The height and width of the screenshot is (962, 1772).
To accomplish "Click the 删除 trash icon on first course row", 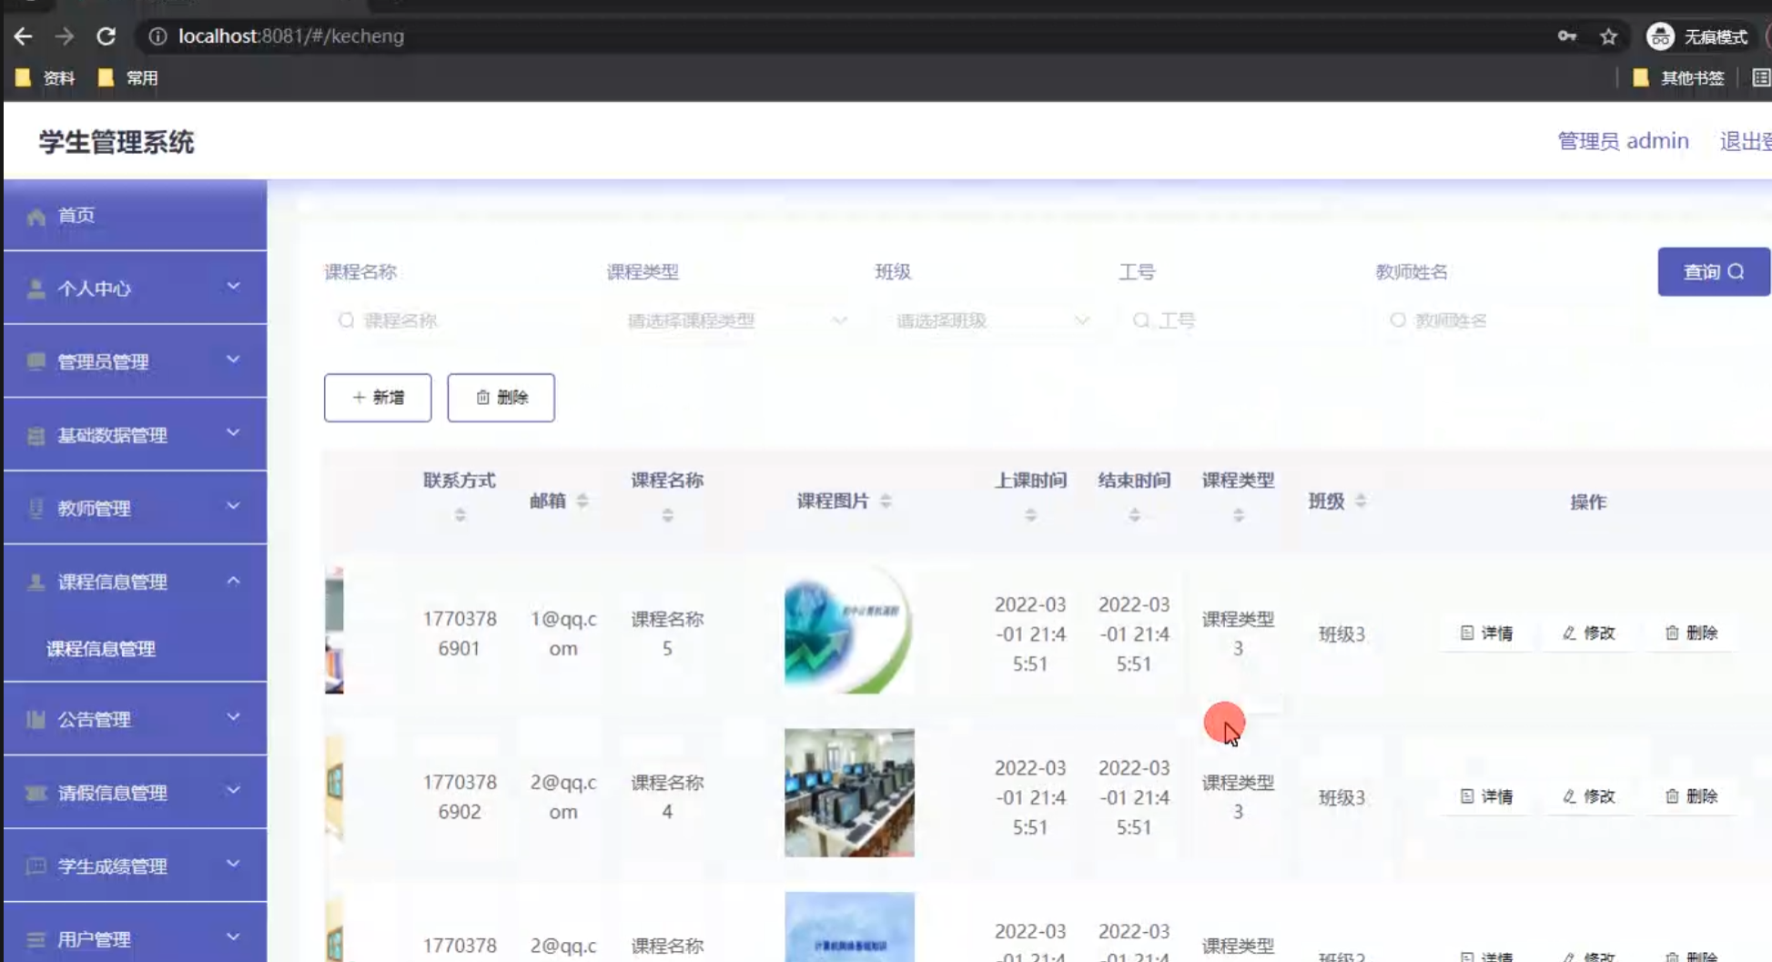I will pyautogui.click(x=1671, y=633).
